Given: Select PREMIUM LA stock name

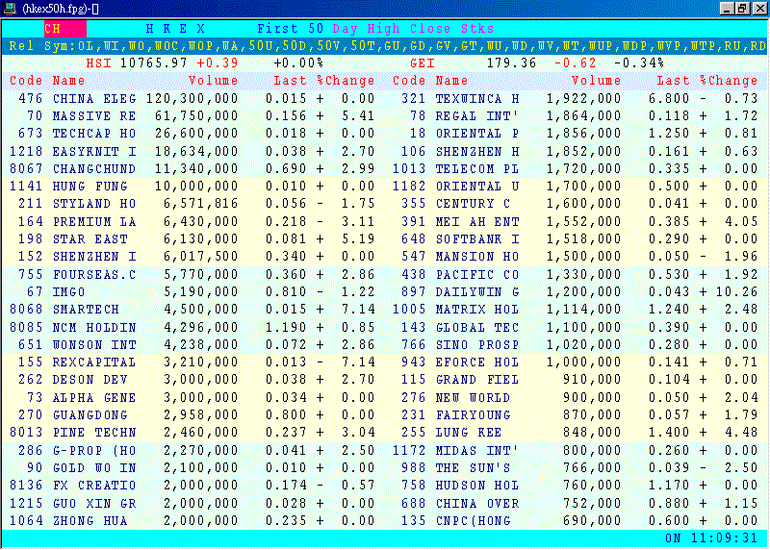Looking at the screenshot, I should coord(94,222).
